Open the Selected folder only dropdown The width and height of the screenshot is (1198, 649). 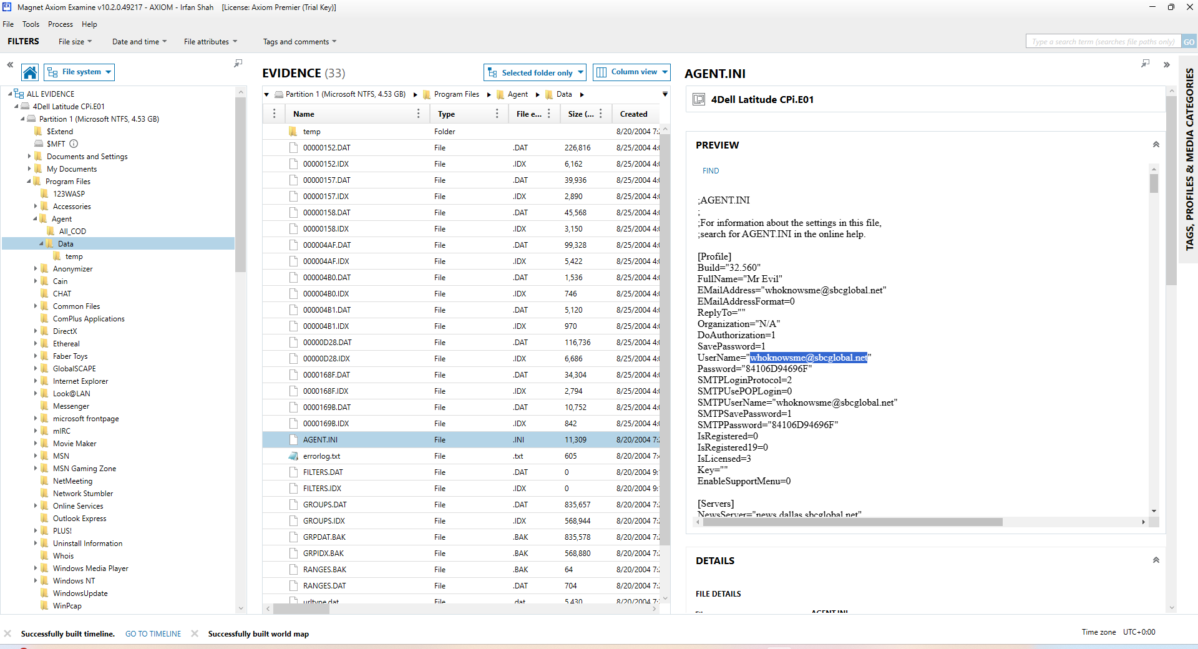tap(535, 72)
